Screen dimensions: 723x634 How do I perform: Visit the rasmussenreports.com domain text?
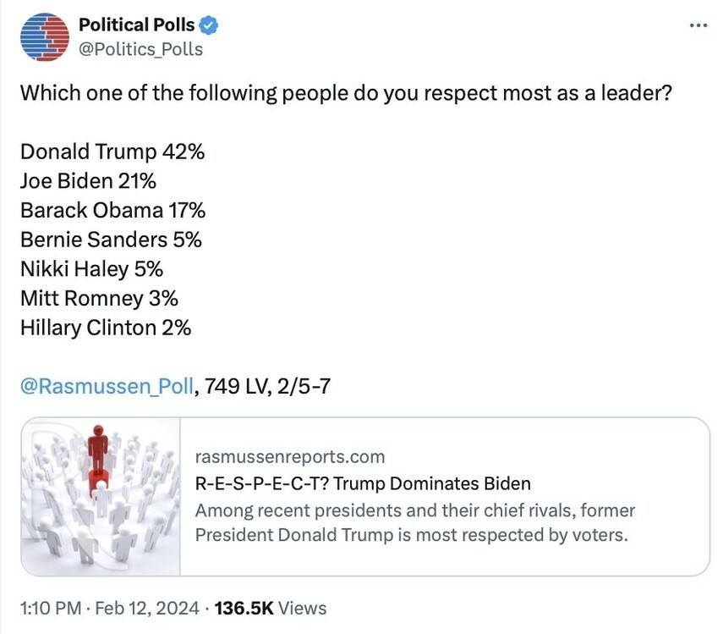point(290,457)
